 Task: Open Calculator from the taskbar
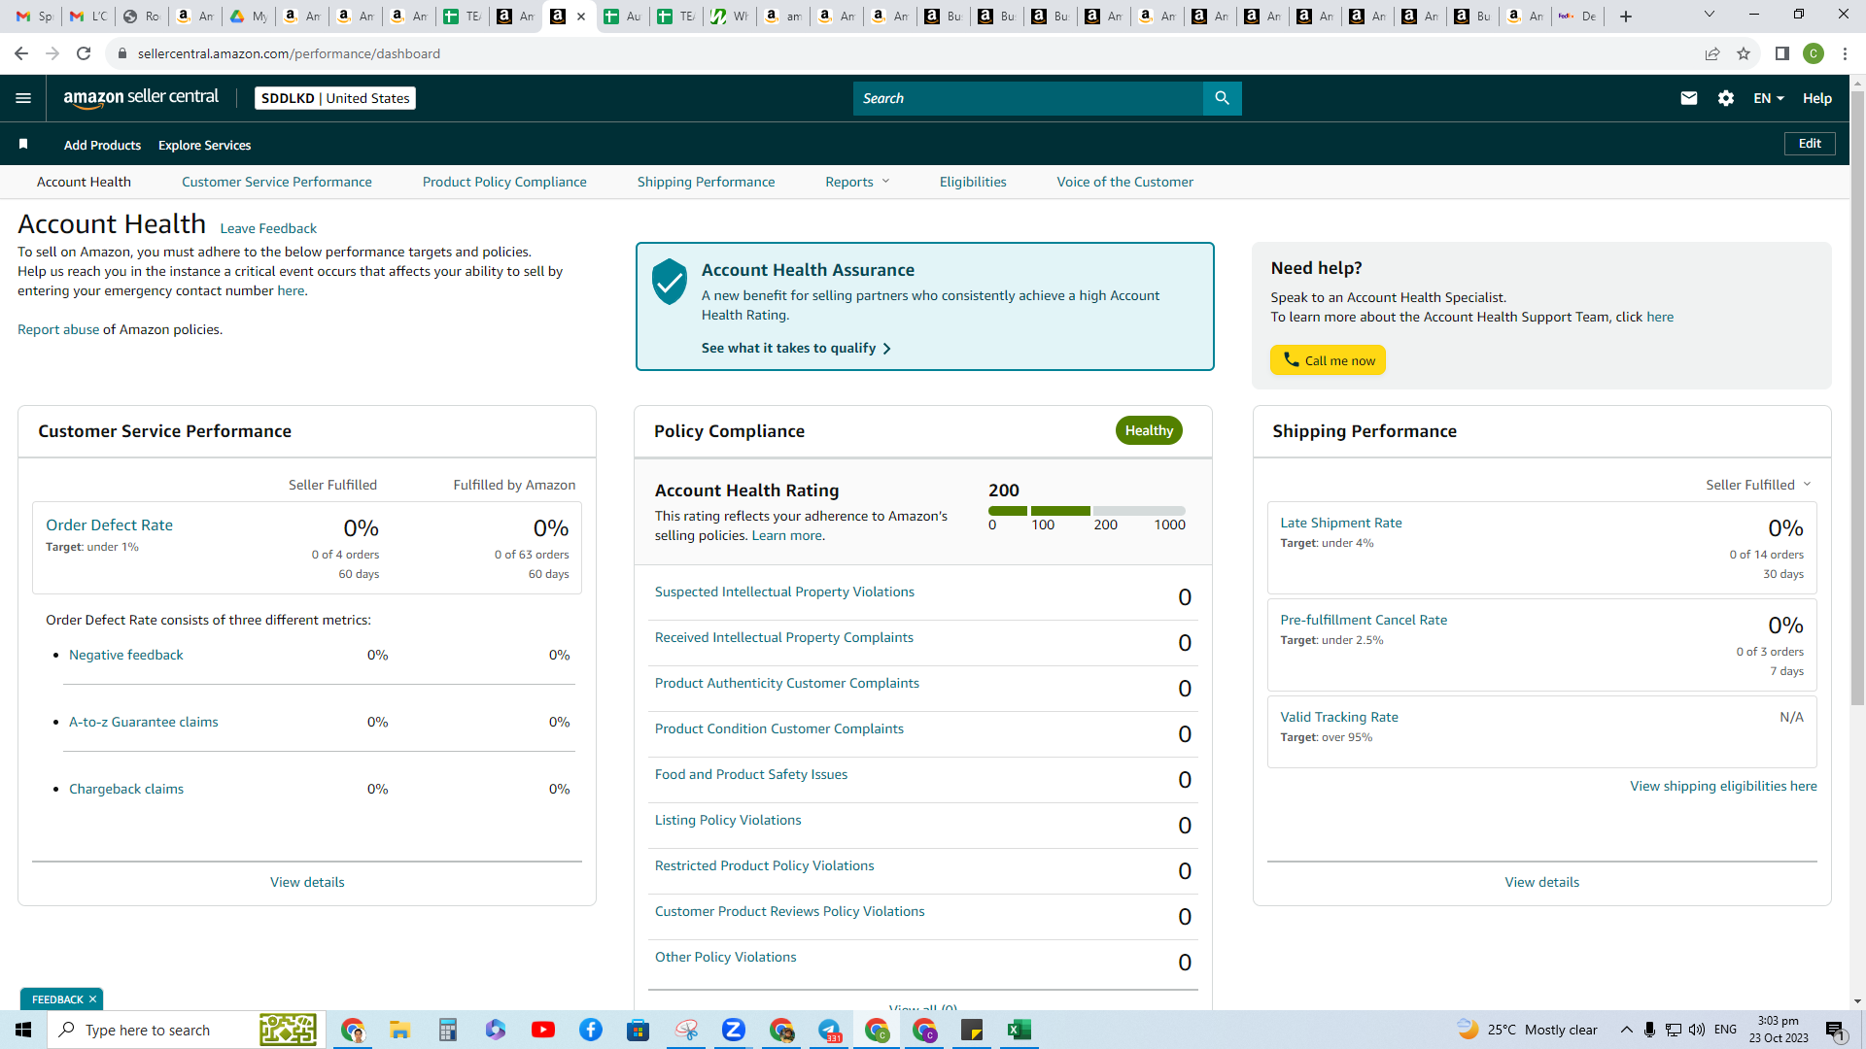(448, 1030)
